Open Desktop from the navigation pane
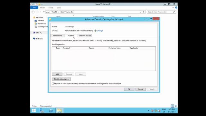Screen dimensions: 206x116 pyautogui.click(x=41, y=21)
